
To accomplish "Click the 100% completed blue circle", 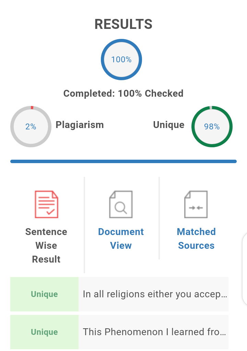I will pyautogui.click(x=121, y=60).
